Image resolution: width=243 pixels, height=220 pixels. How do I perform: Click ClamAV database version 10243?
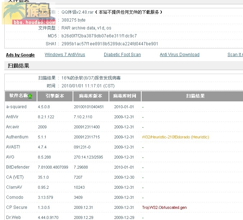point(79,187)
